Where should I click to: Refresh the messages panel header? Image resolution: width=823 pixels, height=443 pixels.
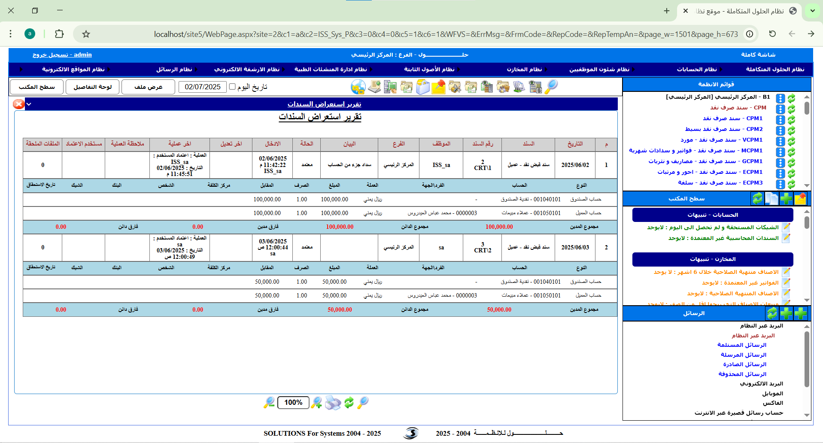(772, 313)
